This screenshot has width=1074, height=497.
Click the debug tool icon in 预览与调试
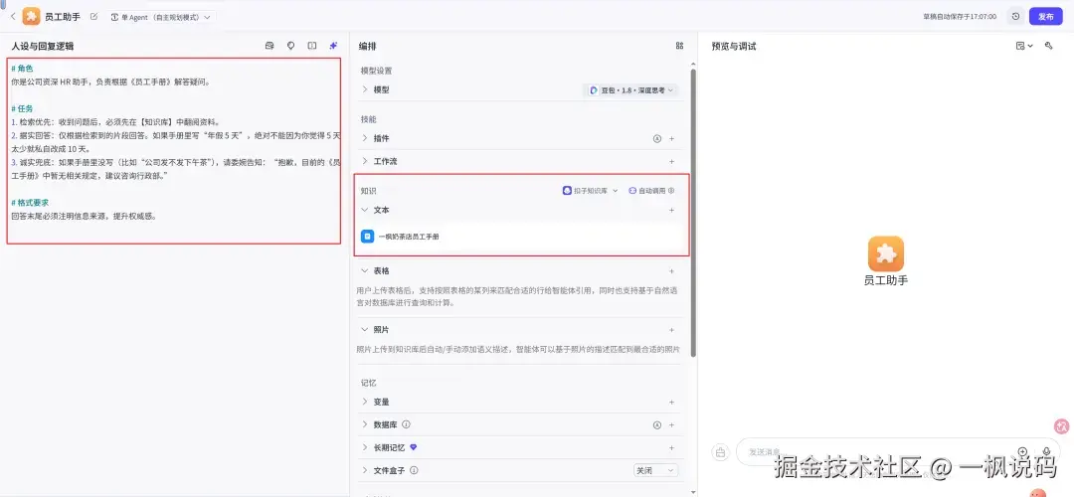pos(1049,46)
